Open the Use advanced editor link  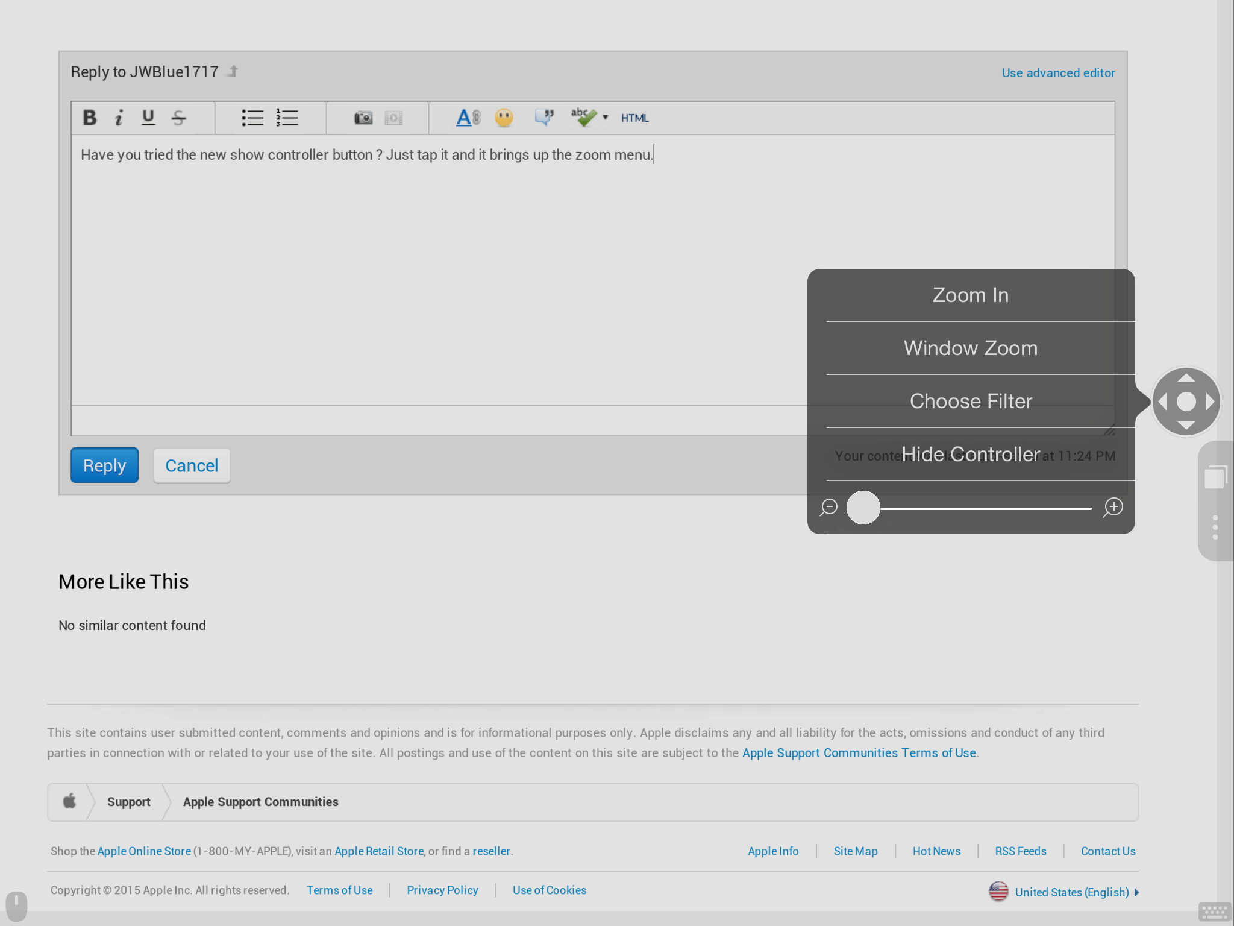click(1058, 73)
